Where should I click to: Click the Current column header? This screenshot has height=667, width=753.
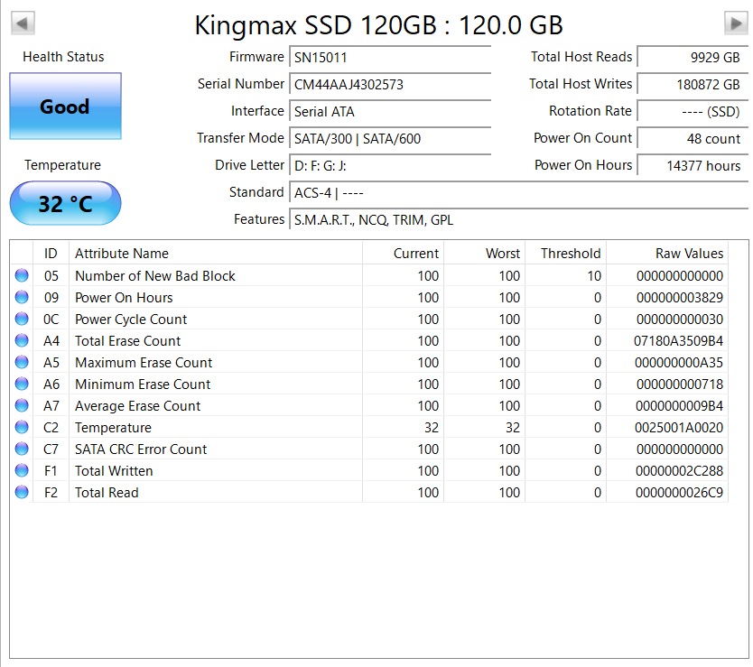tap(403, 253)
